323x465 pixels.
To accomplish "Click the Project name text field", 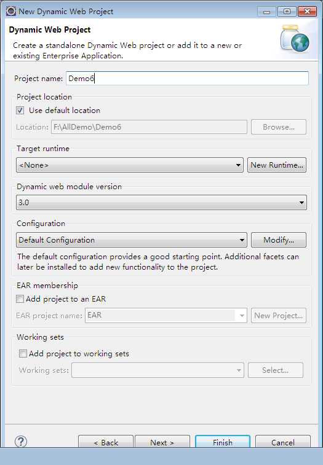I will point(187,78).
